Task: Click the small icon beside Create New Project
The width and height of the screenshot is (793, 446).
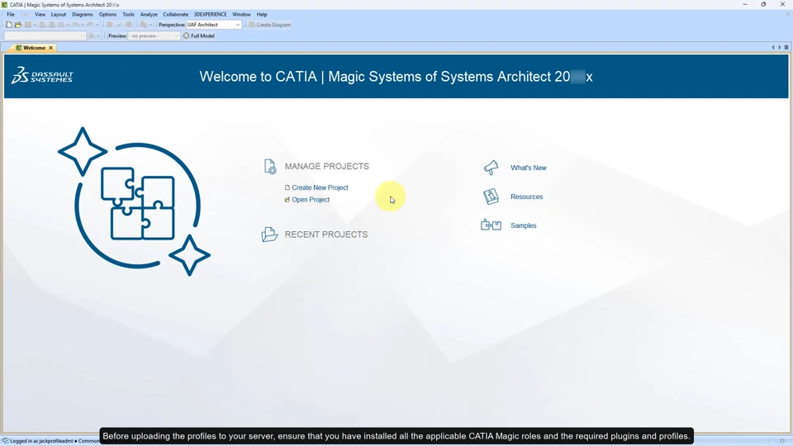Action: tap(287, 187)
